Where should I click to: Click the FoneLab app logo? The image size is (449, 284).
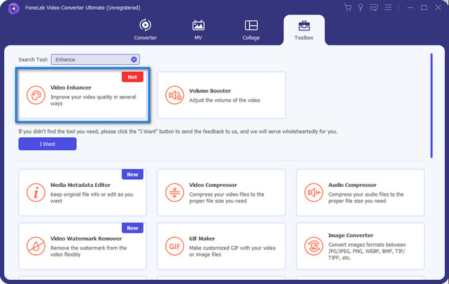click(x=13, y=8)
